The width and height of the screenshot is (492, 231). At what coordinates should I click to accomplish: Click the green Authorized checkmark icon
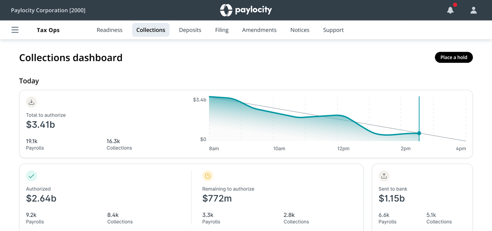(x=32, y=176)
